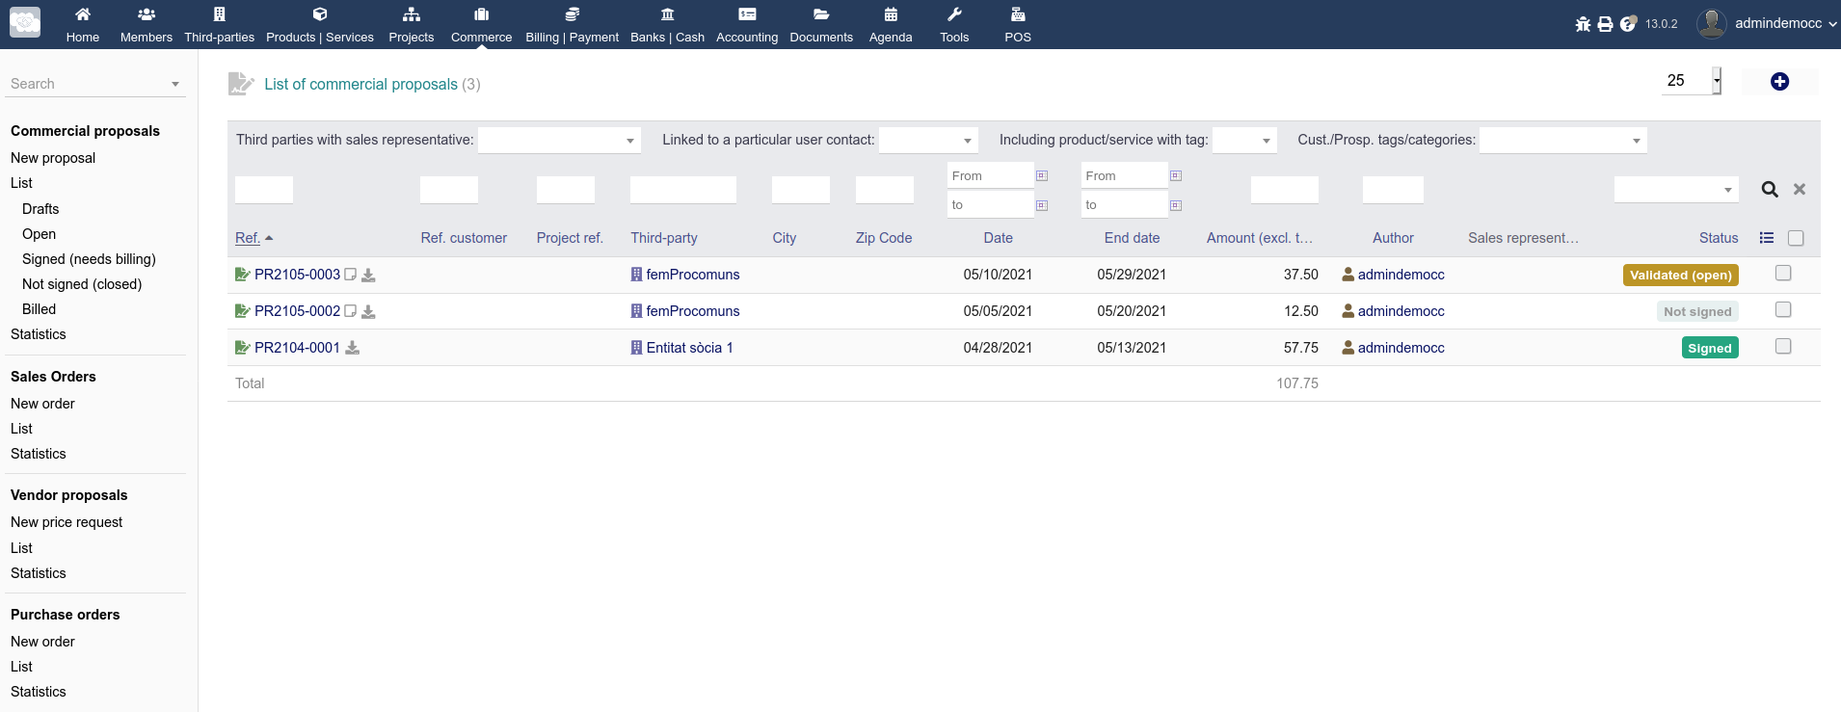Viewport: 1841px width, 712px height.
Task: Open the Agenda module
Action: (x=891, y=25)
